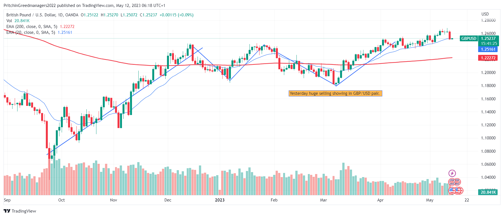Screen dimensions: 504x217
Task: Click the red 1.22272 value in the EMA 200 legend
Action: point(67,27)
